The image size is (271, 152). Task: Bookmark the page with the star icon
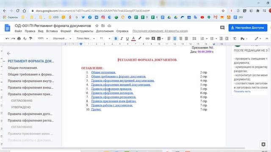click(223, 11)
